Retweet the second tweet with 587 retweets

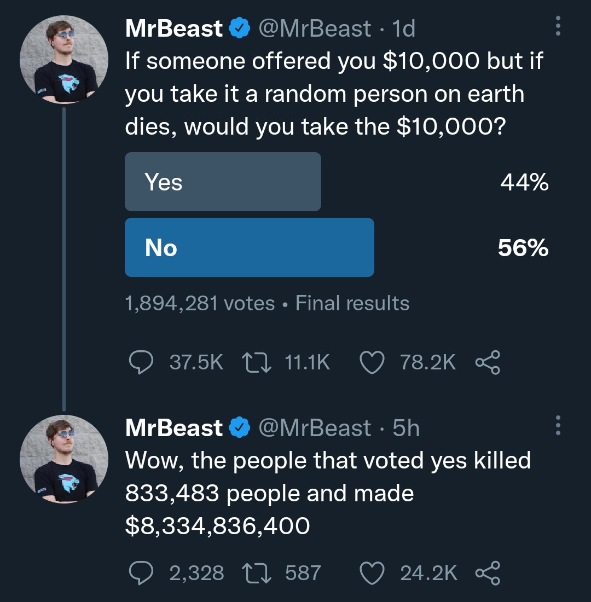(x=253, y=573)
